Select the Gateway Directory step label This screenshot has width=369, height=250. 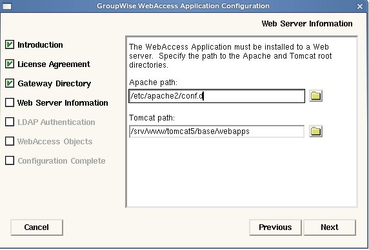tap(54, 84)
